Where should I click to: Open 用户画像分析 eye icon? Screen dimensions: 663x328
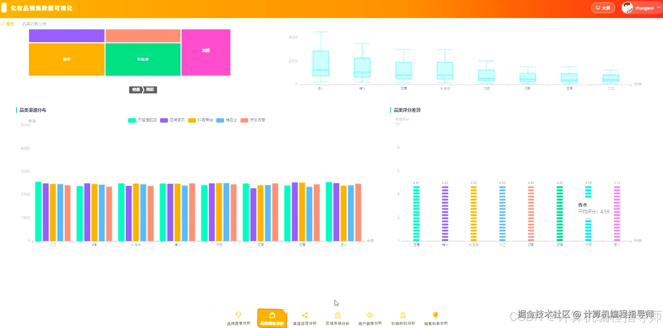(x=370, y=315)
